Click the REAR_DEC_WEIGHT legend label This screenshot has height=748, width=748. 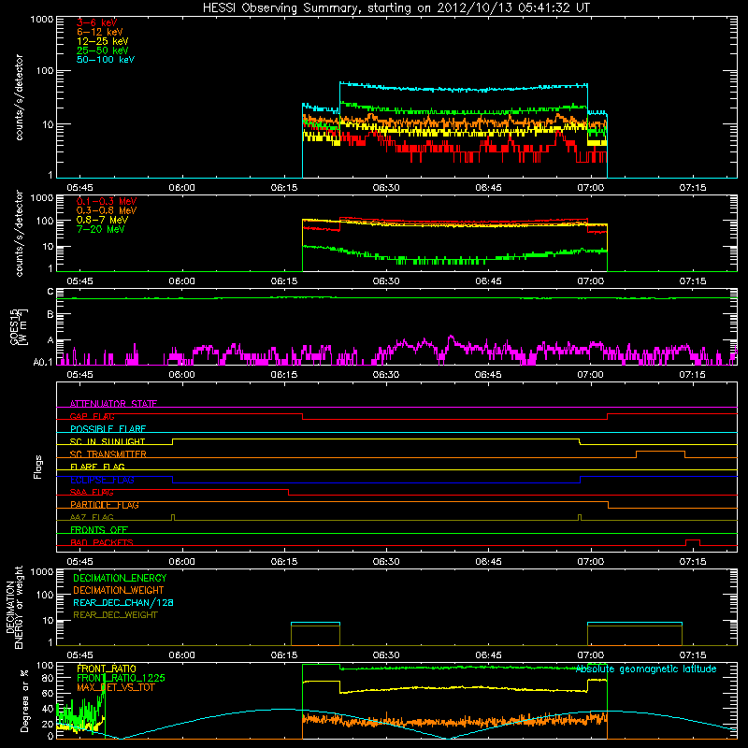pyautogui.click(x=115, y=615)
